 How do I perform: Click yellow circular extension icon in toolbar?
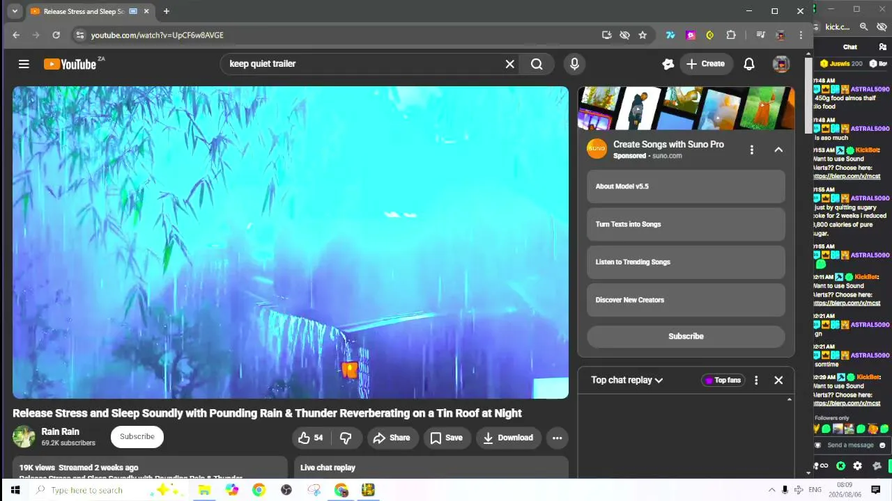pyautogui.click(x=710, y=35)
